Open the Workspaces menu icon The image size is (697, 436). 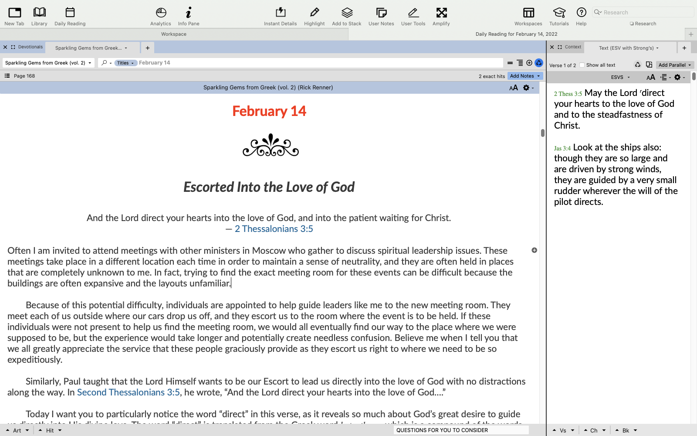[x=528, y=17]
